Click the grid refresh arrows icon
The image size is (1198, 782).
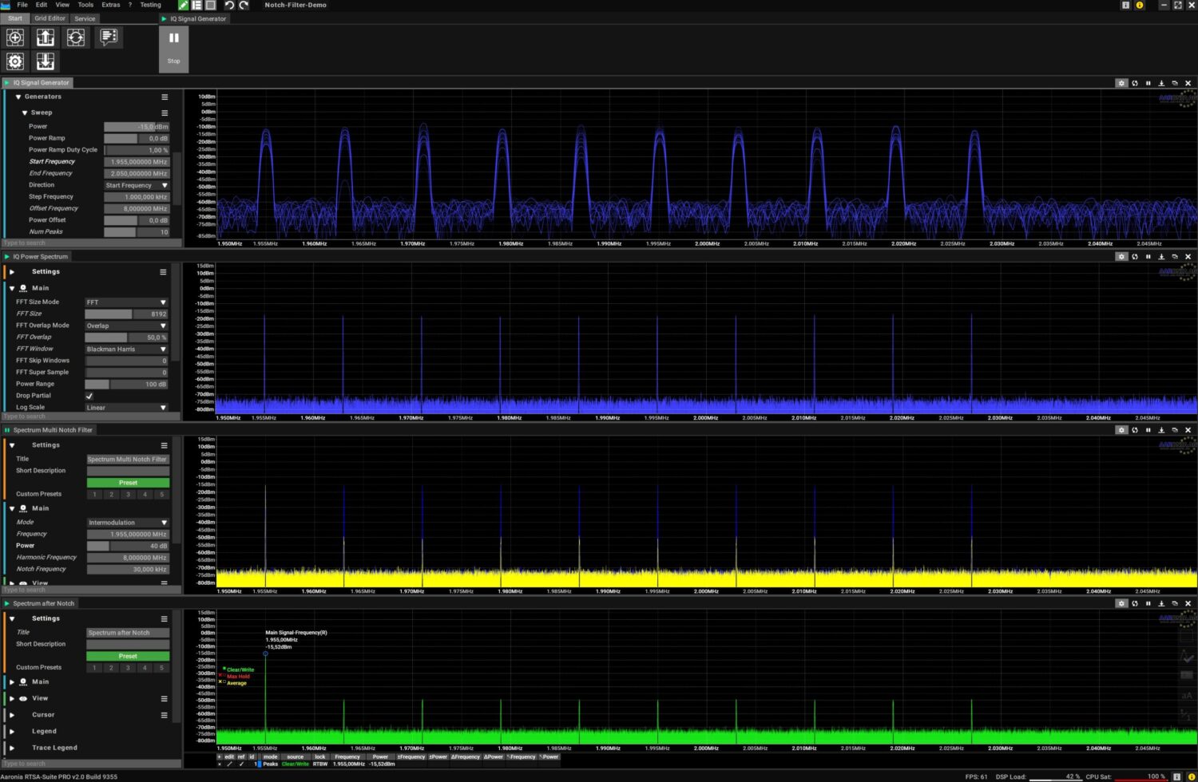coord(76,38)
